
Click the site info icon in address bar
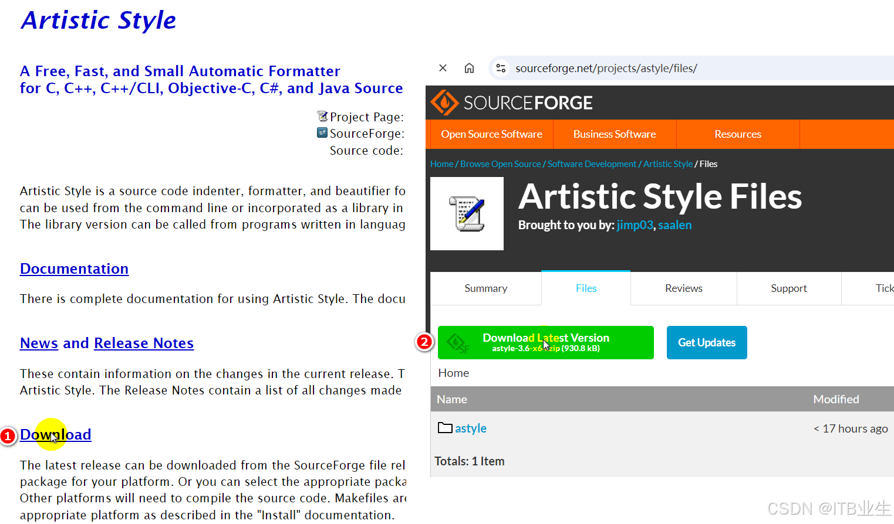(501, 68)
